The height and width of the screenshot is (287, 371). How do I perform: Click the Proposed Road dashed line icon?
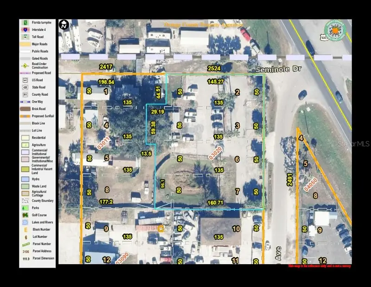[26, 73]
